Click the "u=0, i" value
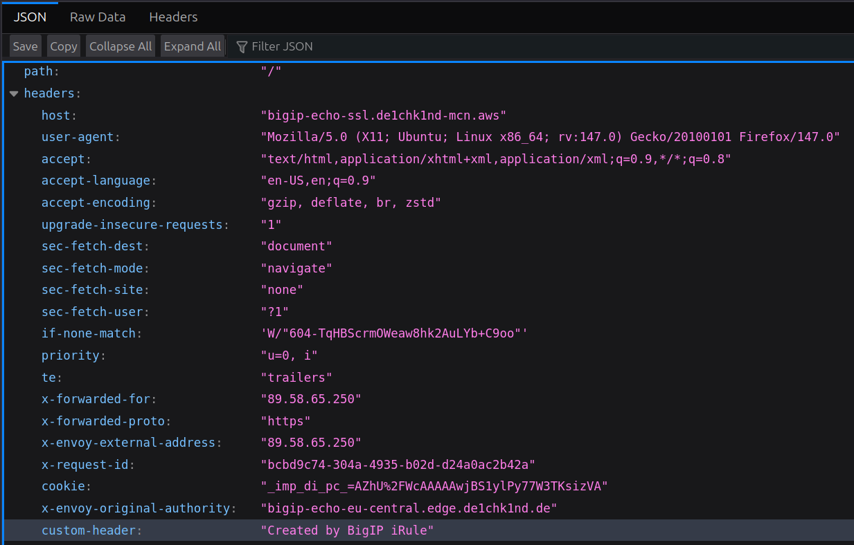Viewport: 854px width, 545px height. tap(290, 355)
